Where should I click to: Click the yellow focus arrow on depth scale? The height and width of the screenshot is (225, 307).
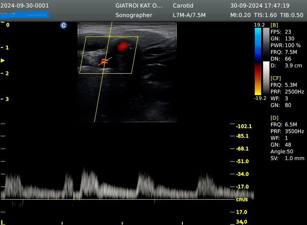[3, 61]
